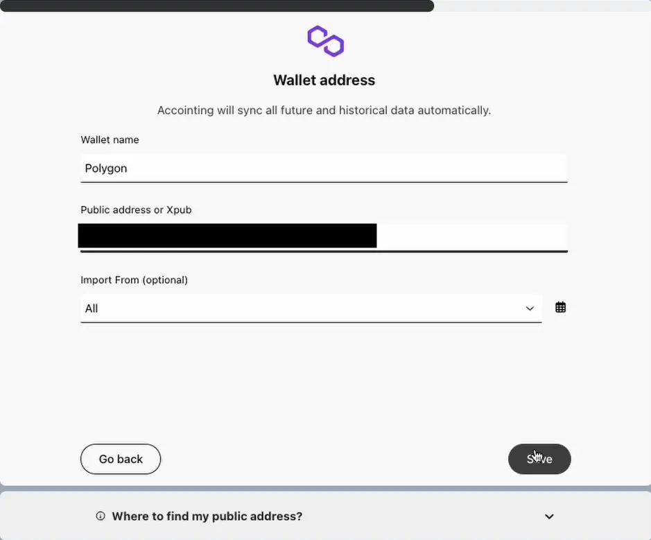
Task: Click the purple Polygon logo icon
Action: coord(325,41)
